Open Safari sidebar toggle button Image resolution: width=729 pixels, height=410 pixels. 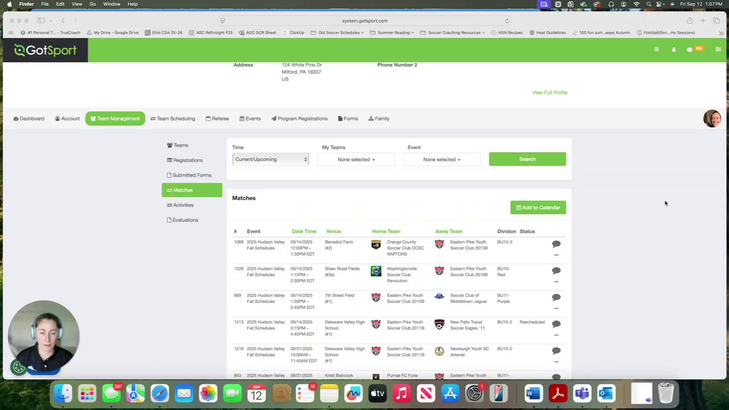tap(41, 20)
